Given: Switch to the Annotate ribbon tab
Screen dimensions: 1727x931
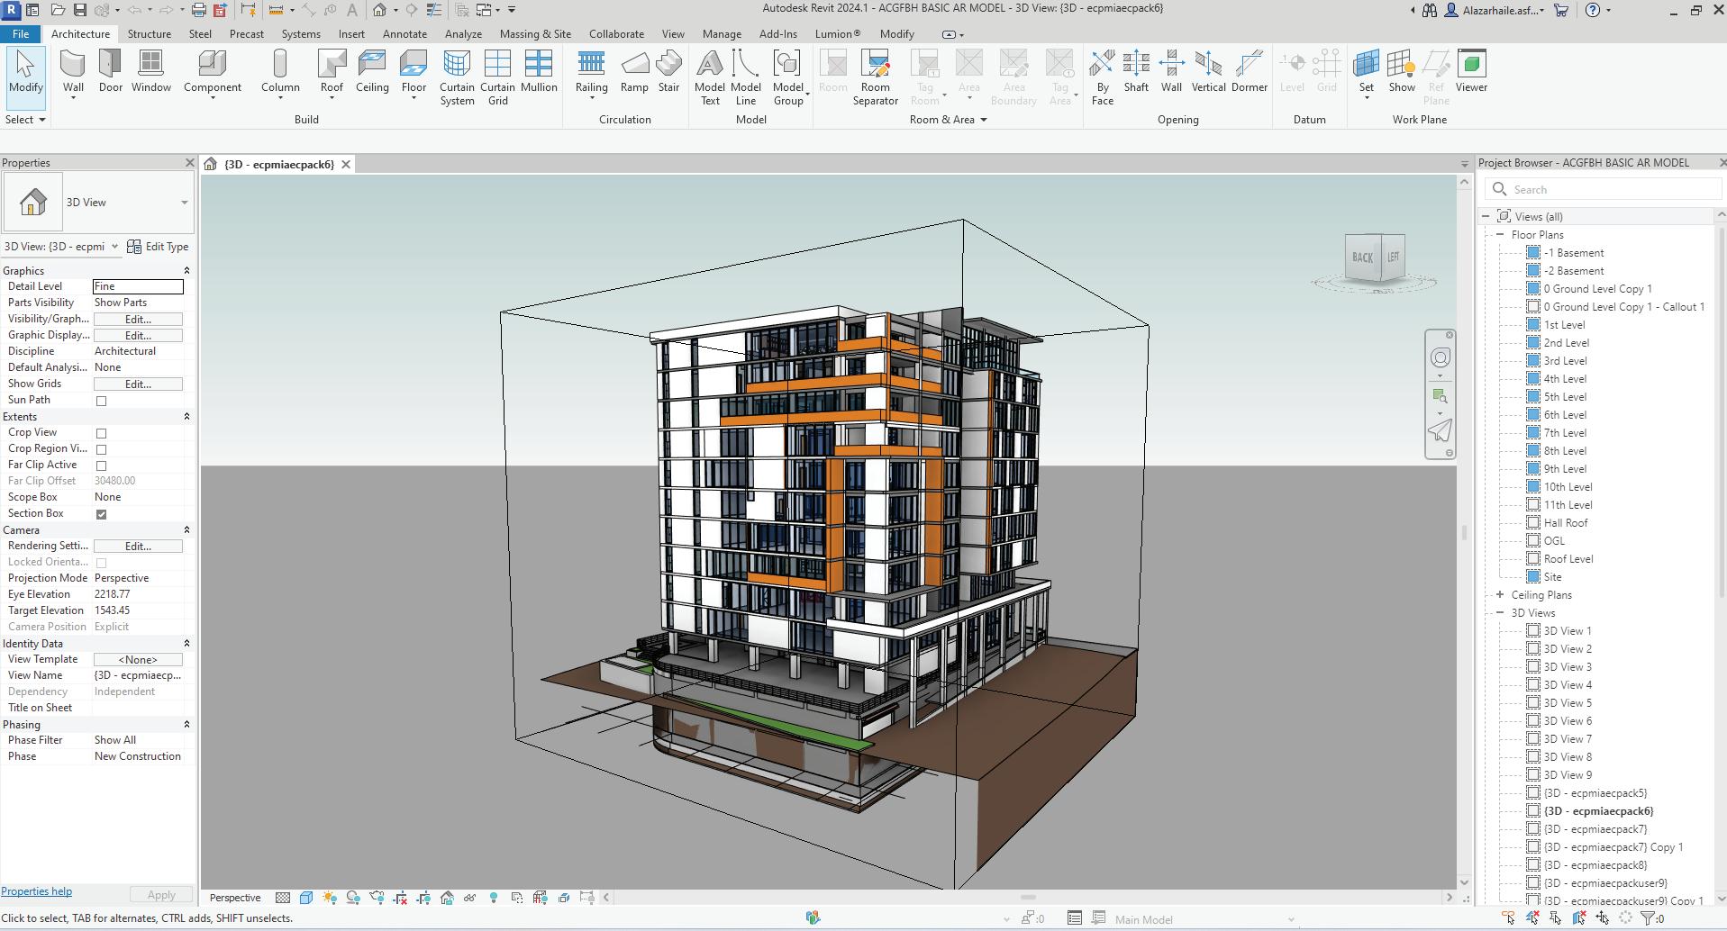Looking at the screenshot, I should [x=404, y=34].
